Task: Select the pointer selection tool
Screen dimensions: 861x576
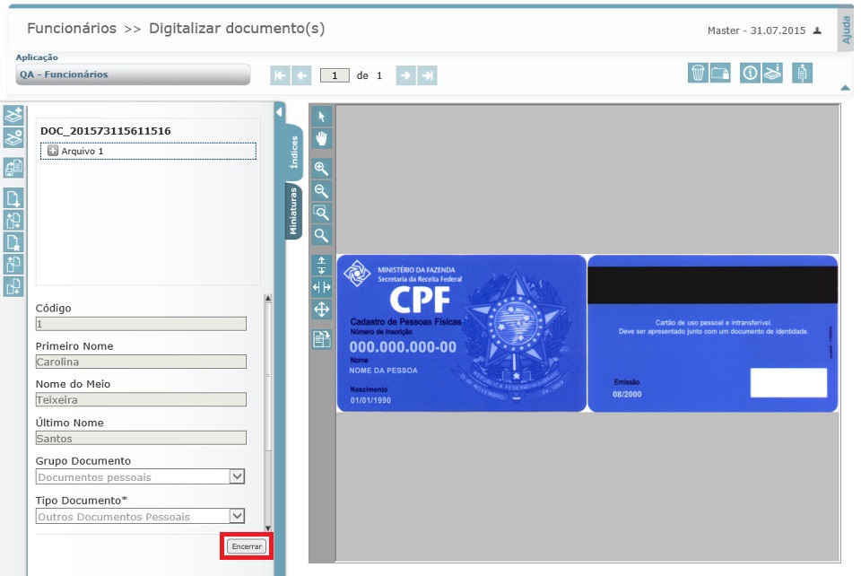Action: (321, 117)
